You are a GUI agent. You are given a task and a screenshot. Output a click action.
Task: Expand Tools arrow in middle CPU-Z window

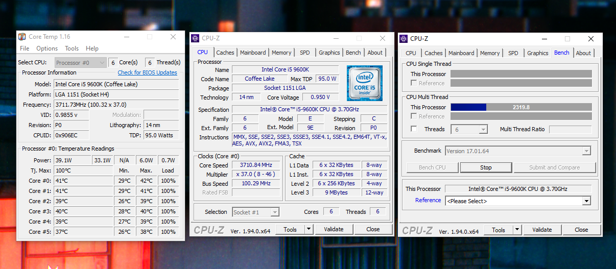[309, 230]
